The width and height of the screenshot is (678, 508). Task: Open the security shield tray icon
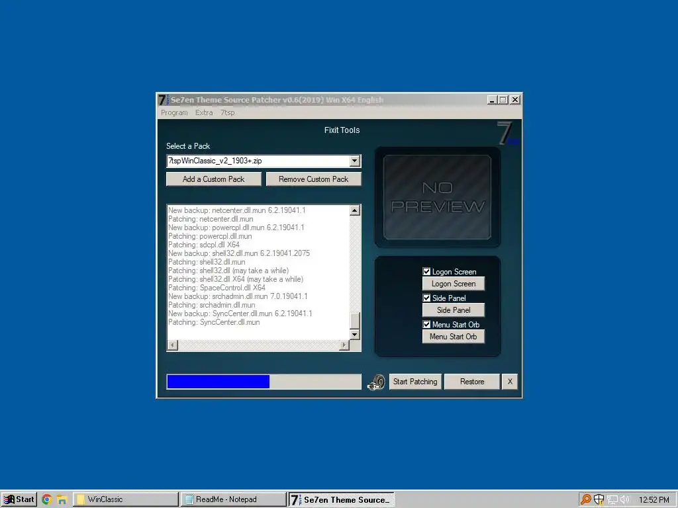tap(599, 499)
